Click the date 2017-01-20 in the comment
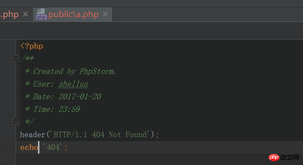Image resolution: width=303 pixels, height=165 pixels. (80, 97)
